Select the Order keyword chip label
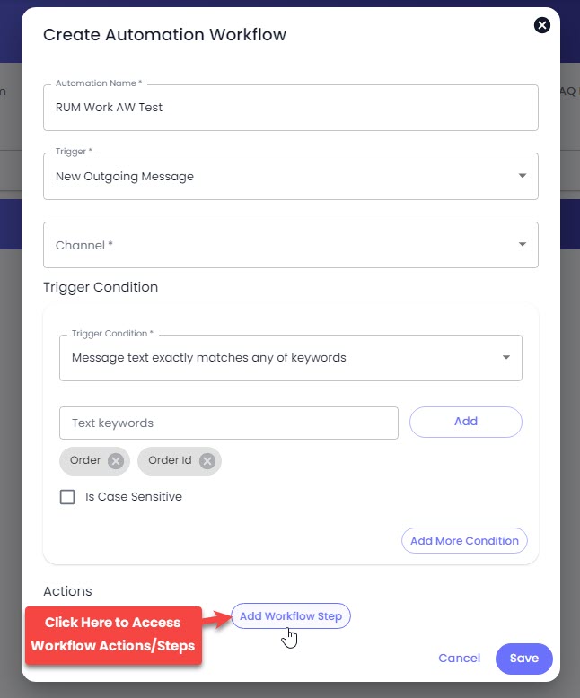The image size is (580, 698). pyautogui.click(x=85, y=460)
